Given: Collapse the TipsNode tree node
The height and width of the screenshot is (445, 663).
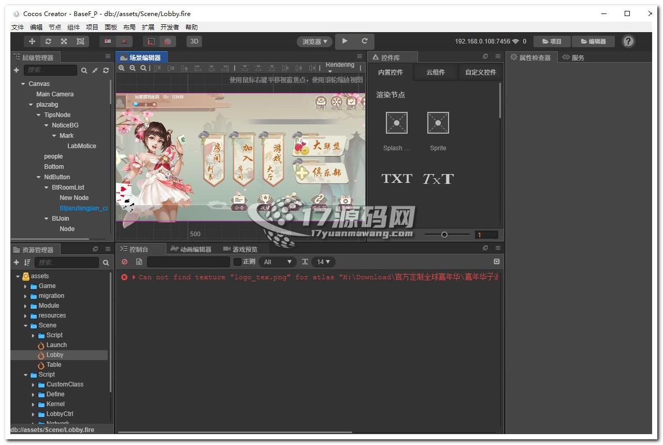Looking at the screenshot, I should pyautogui.click(x=39, y=115).
